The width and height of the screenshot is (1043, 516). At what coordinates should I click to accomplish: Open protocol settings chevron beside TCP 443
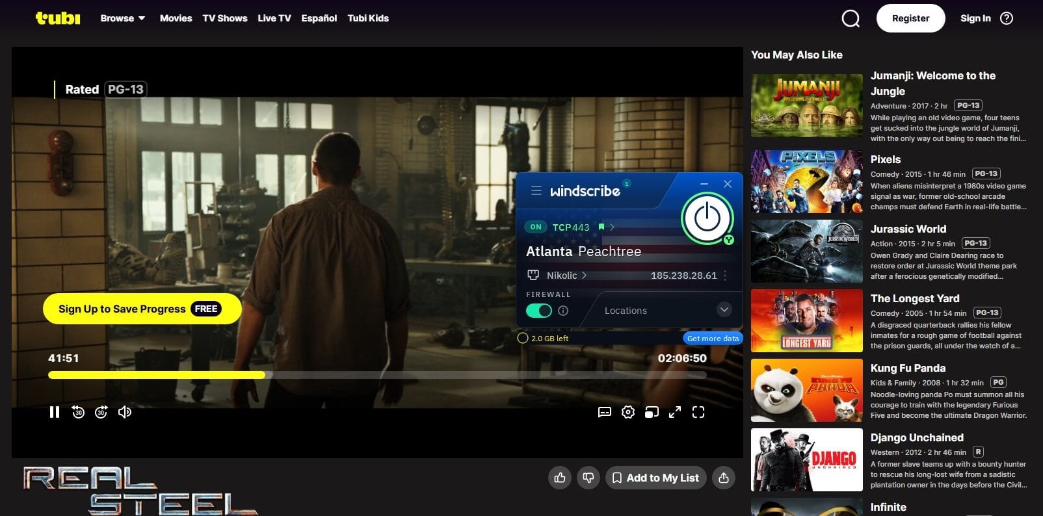[x=612, y=227]
